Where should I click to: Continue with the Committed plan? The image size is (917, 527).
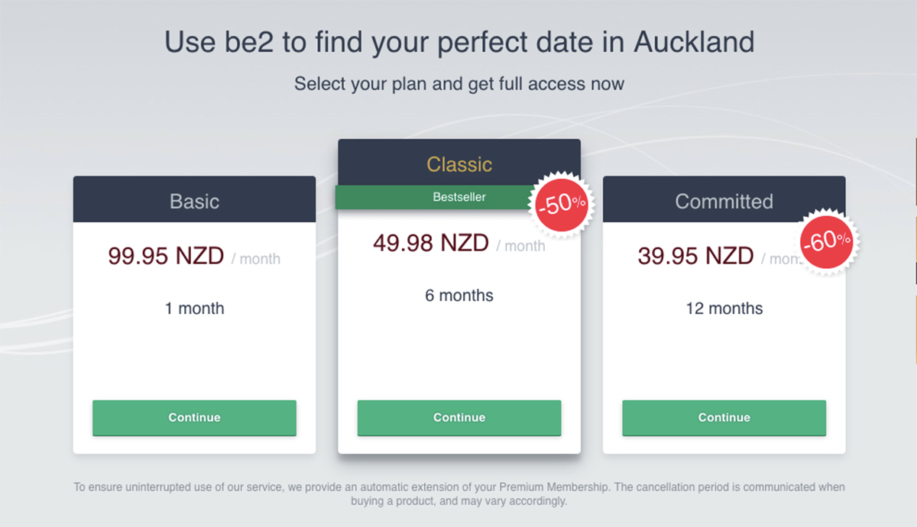point(724,418)
